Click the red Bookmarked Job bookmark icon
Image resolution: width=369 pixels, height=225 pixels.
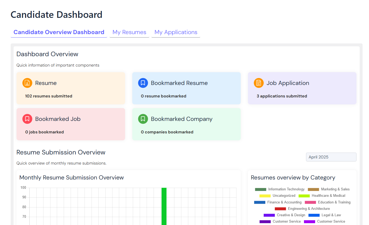click(27, 119)
